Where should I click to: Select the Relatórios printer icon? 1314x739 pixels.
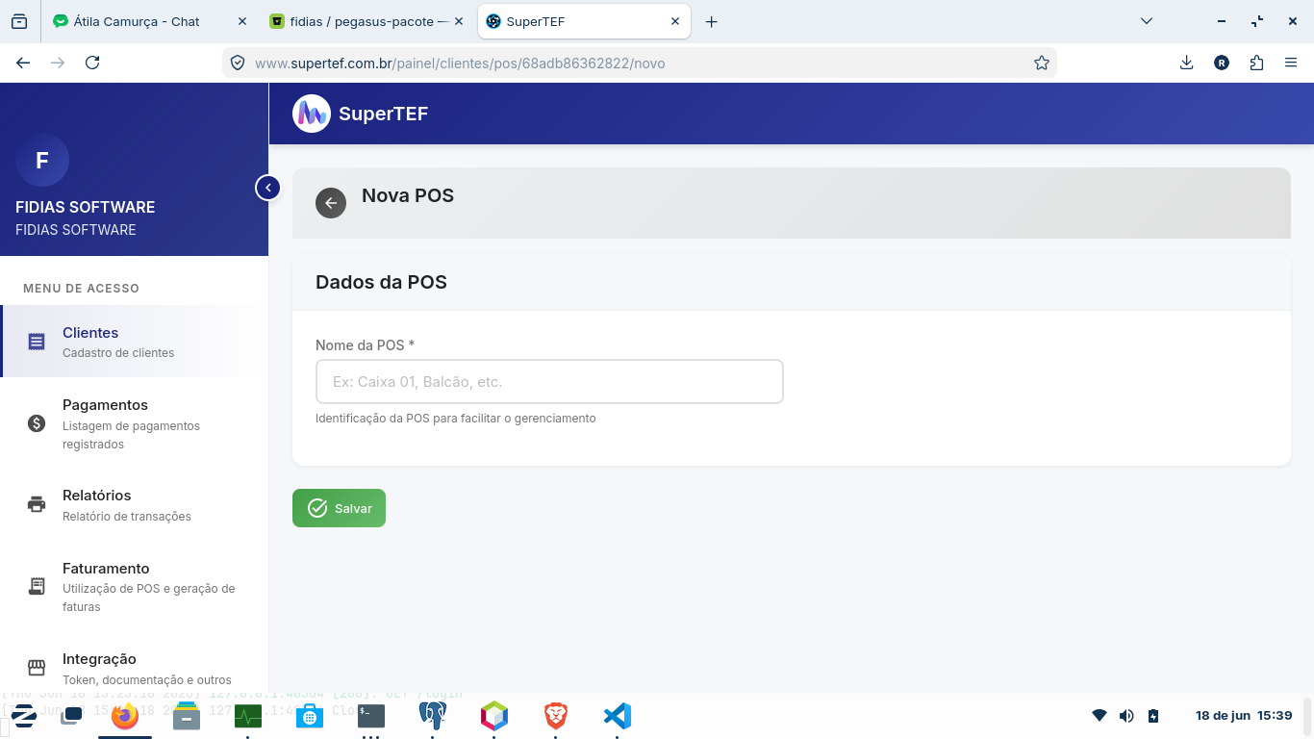coord(37,504)
